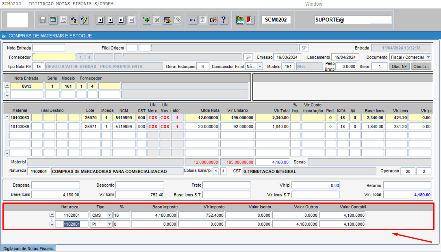Click the edit-window icon with pencil
The width and height of the screenshot is (441, 252).
[x=167, y=19]
